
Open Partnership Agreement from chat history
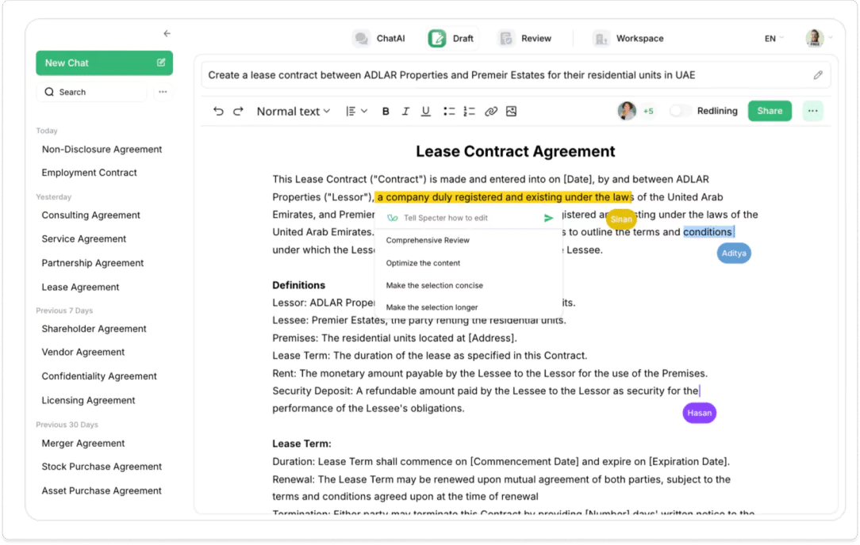pyautogui.click(x=93, y=263)
